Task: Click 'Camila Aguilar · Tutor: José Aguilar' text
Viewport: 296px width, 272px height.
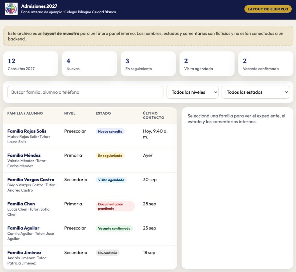Action: [31, 236]
